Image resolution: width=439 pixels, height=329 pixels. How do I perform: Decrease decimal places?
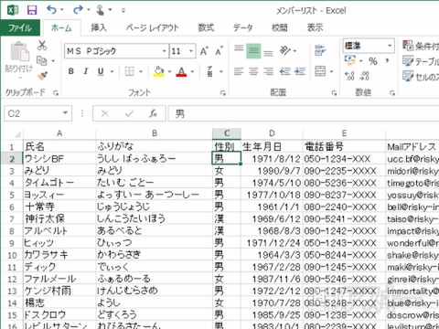365,76
